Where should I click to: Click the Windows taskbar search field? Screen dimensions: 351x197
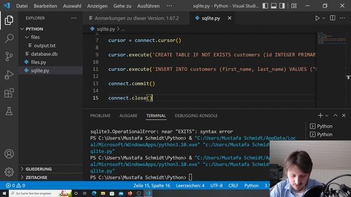[x=40, y=193]
